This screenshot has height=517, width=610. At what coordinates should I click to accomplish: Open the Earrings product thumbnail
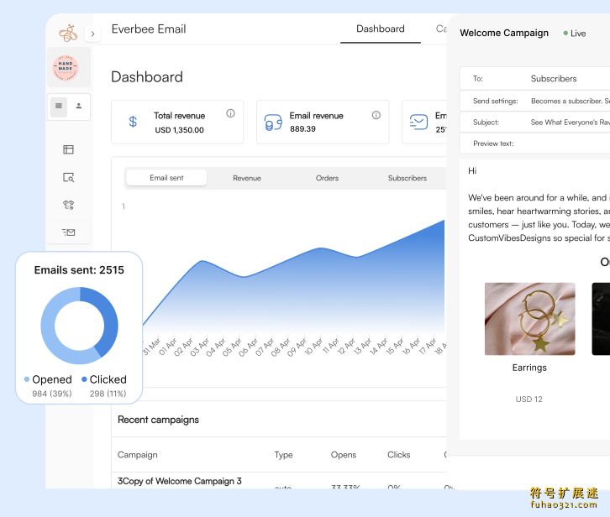tap(530, 319)
